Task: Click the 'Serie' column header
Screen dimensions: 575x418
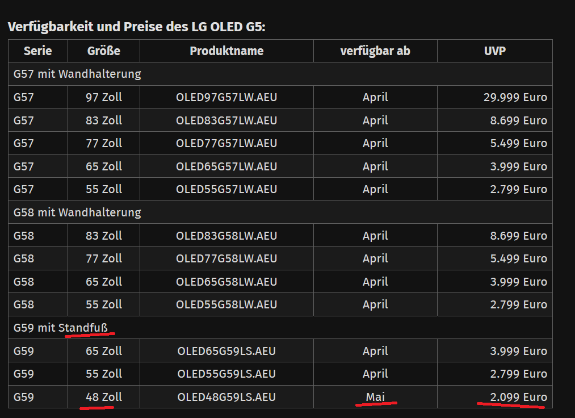Action: tap(37, 51)
